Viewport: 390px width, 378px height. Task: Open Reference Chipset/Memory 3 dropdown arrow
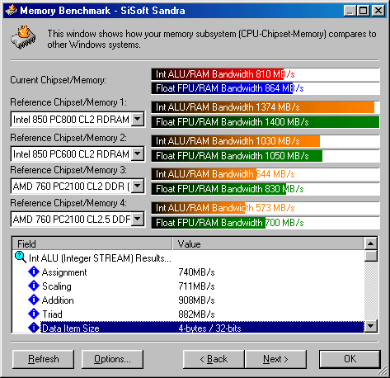point(138,187)
